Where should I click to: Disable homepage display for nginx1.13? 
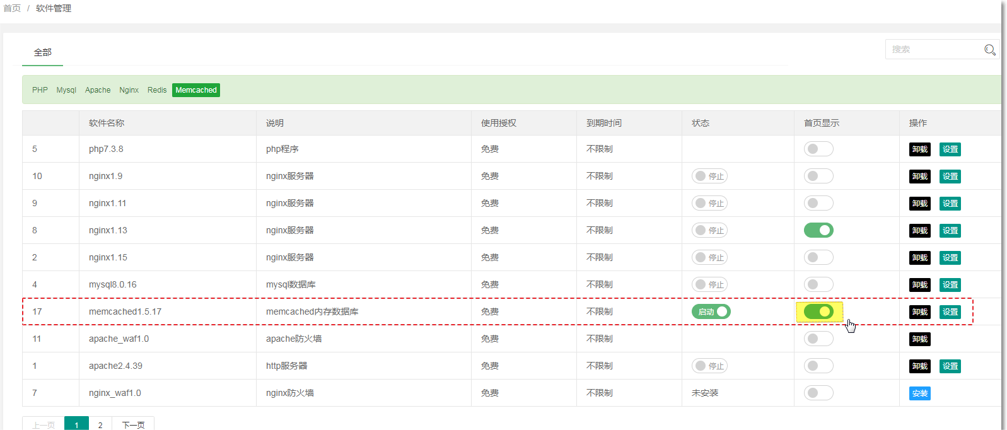[818, 230]
